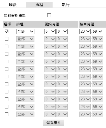The width and height of the screenshot is (106, 128).
Task: Check the second schedule row checkbox
Action: click(6, 39)
